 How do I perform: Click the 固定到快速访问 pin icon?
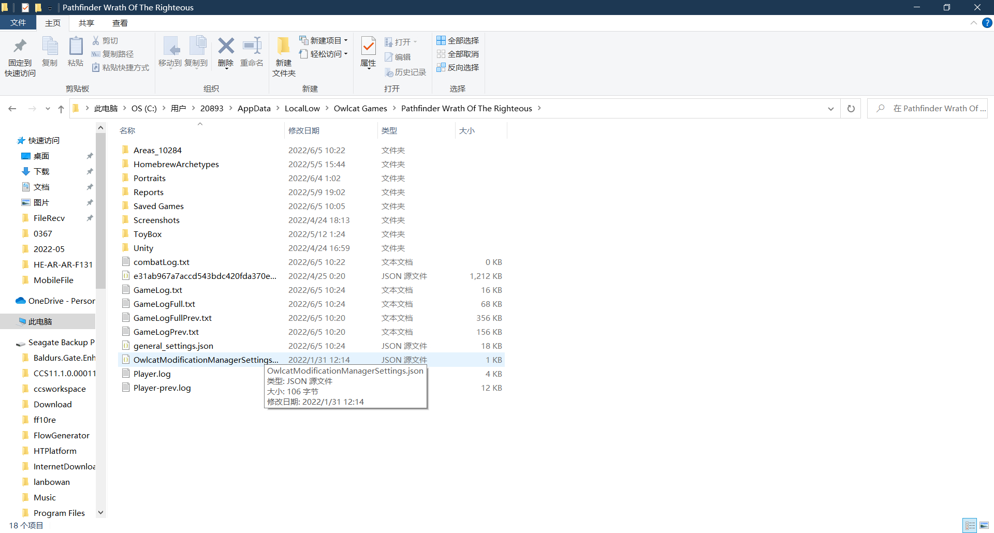click(x=20, y=46)
